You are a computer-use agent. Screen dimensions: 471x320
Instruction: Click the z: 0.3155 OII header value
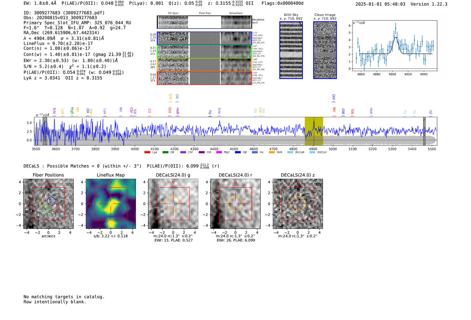point(230,3)
